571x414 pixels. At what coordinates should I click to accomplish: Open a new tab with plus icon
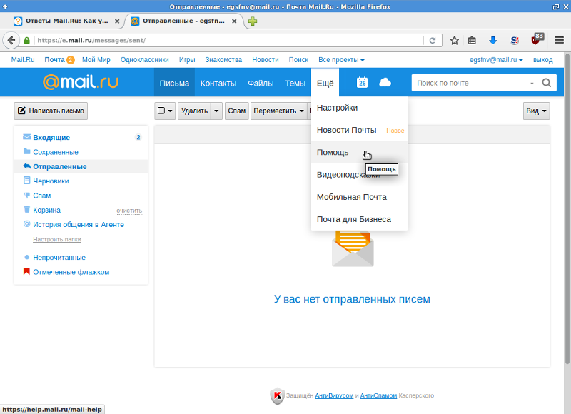point(253,21)
